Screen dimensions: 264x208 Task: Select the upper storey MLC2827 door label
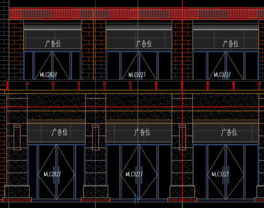48,74
